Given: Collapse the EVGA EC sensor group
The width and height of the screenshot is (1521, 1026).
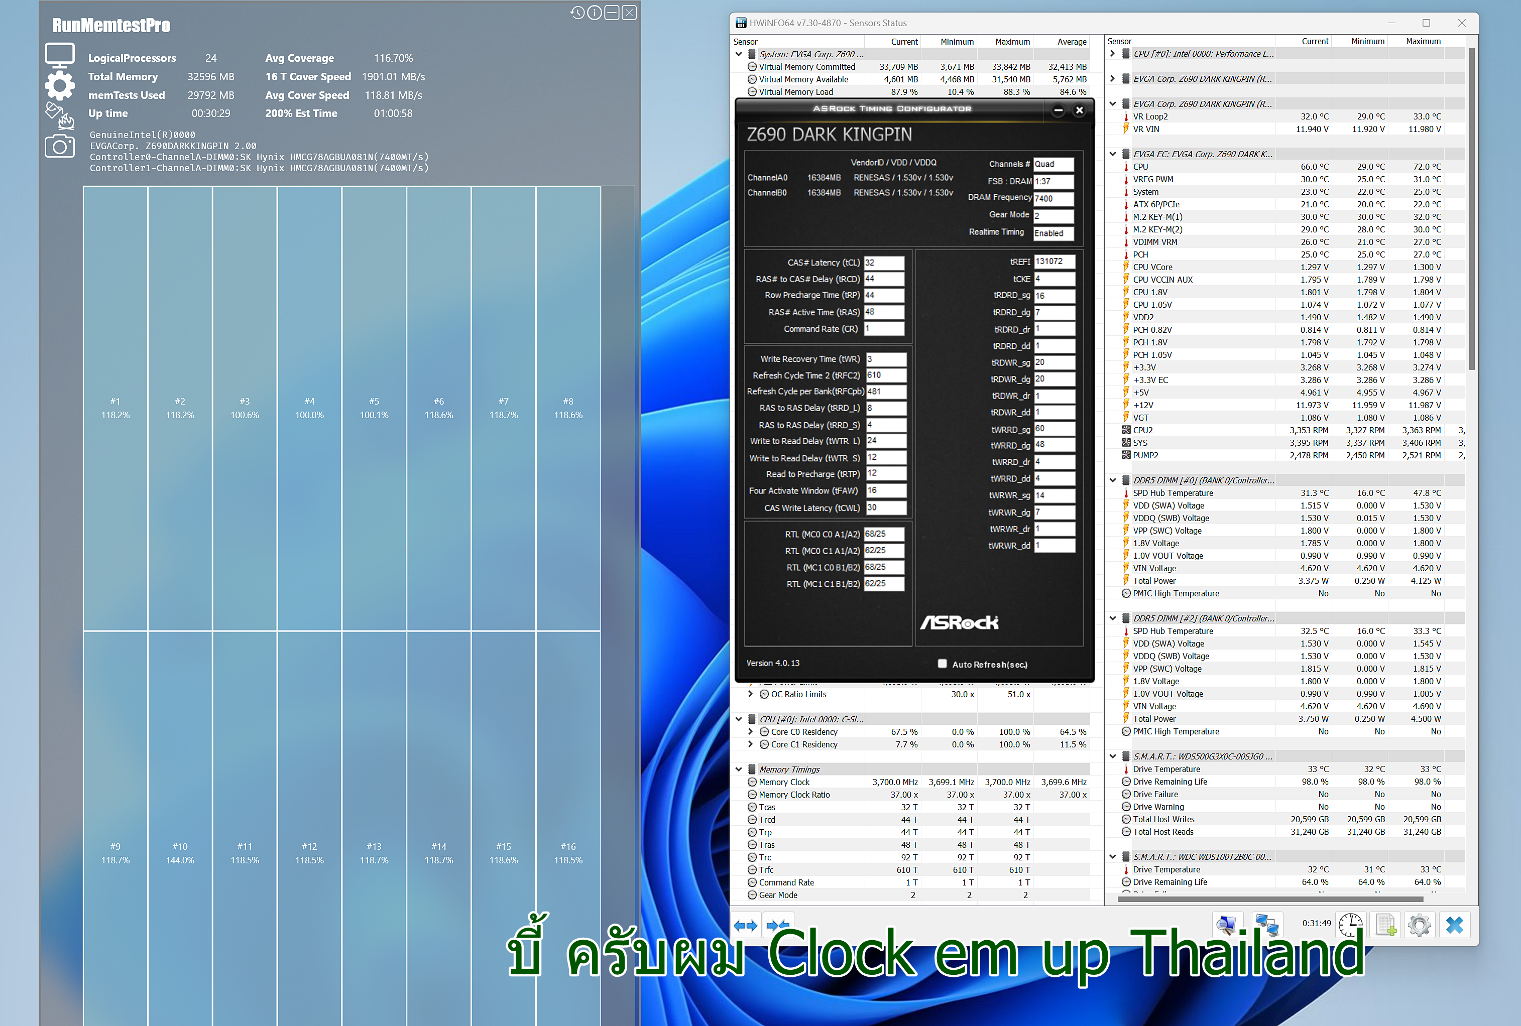Looking at the screenshot, I should coord(1113,155).
